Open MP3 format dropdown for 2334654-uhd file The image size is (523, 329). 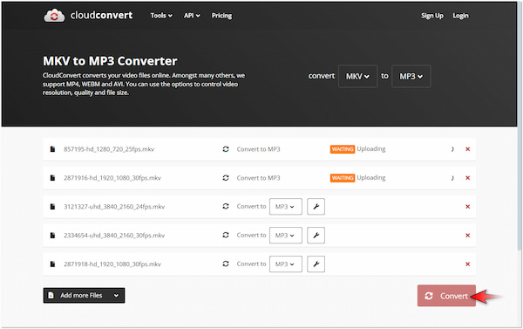pos(286,235)
